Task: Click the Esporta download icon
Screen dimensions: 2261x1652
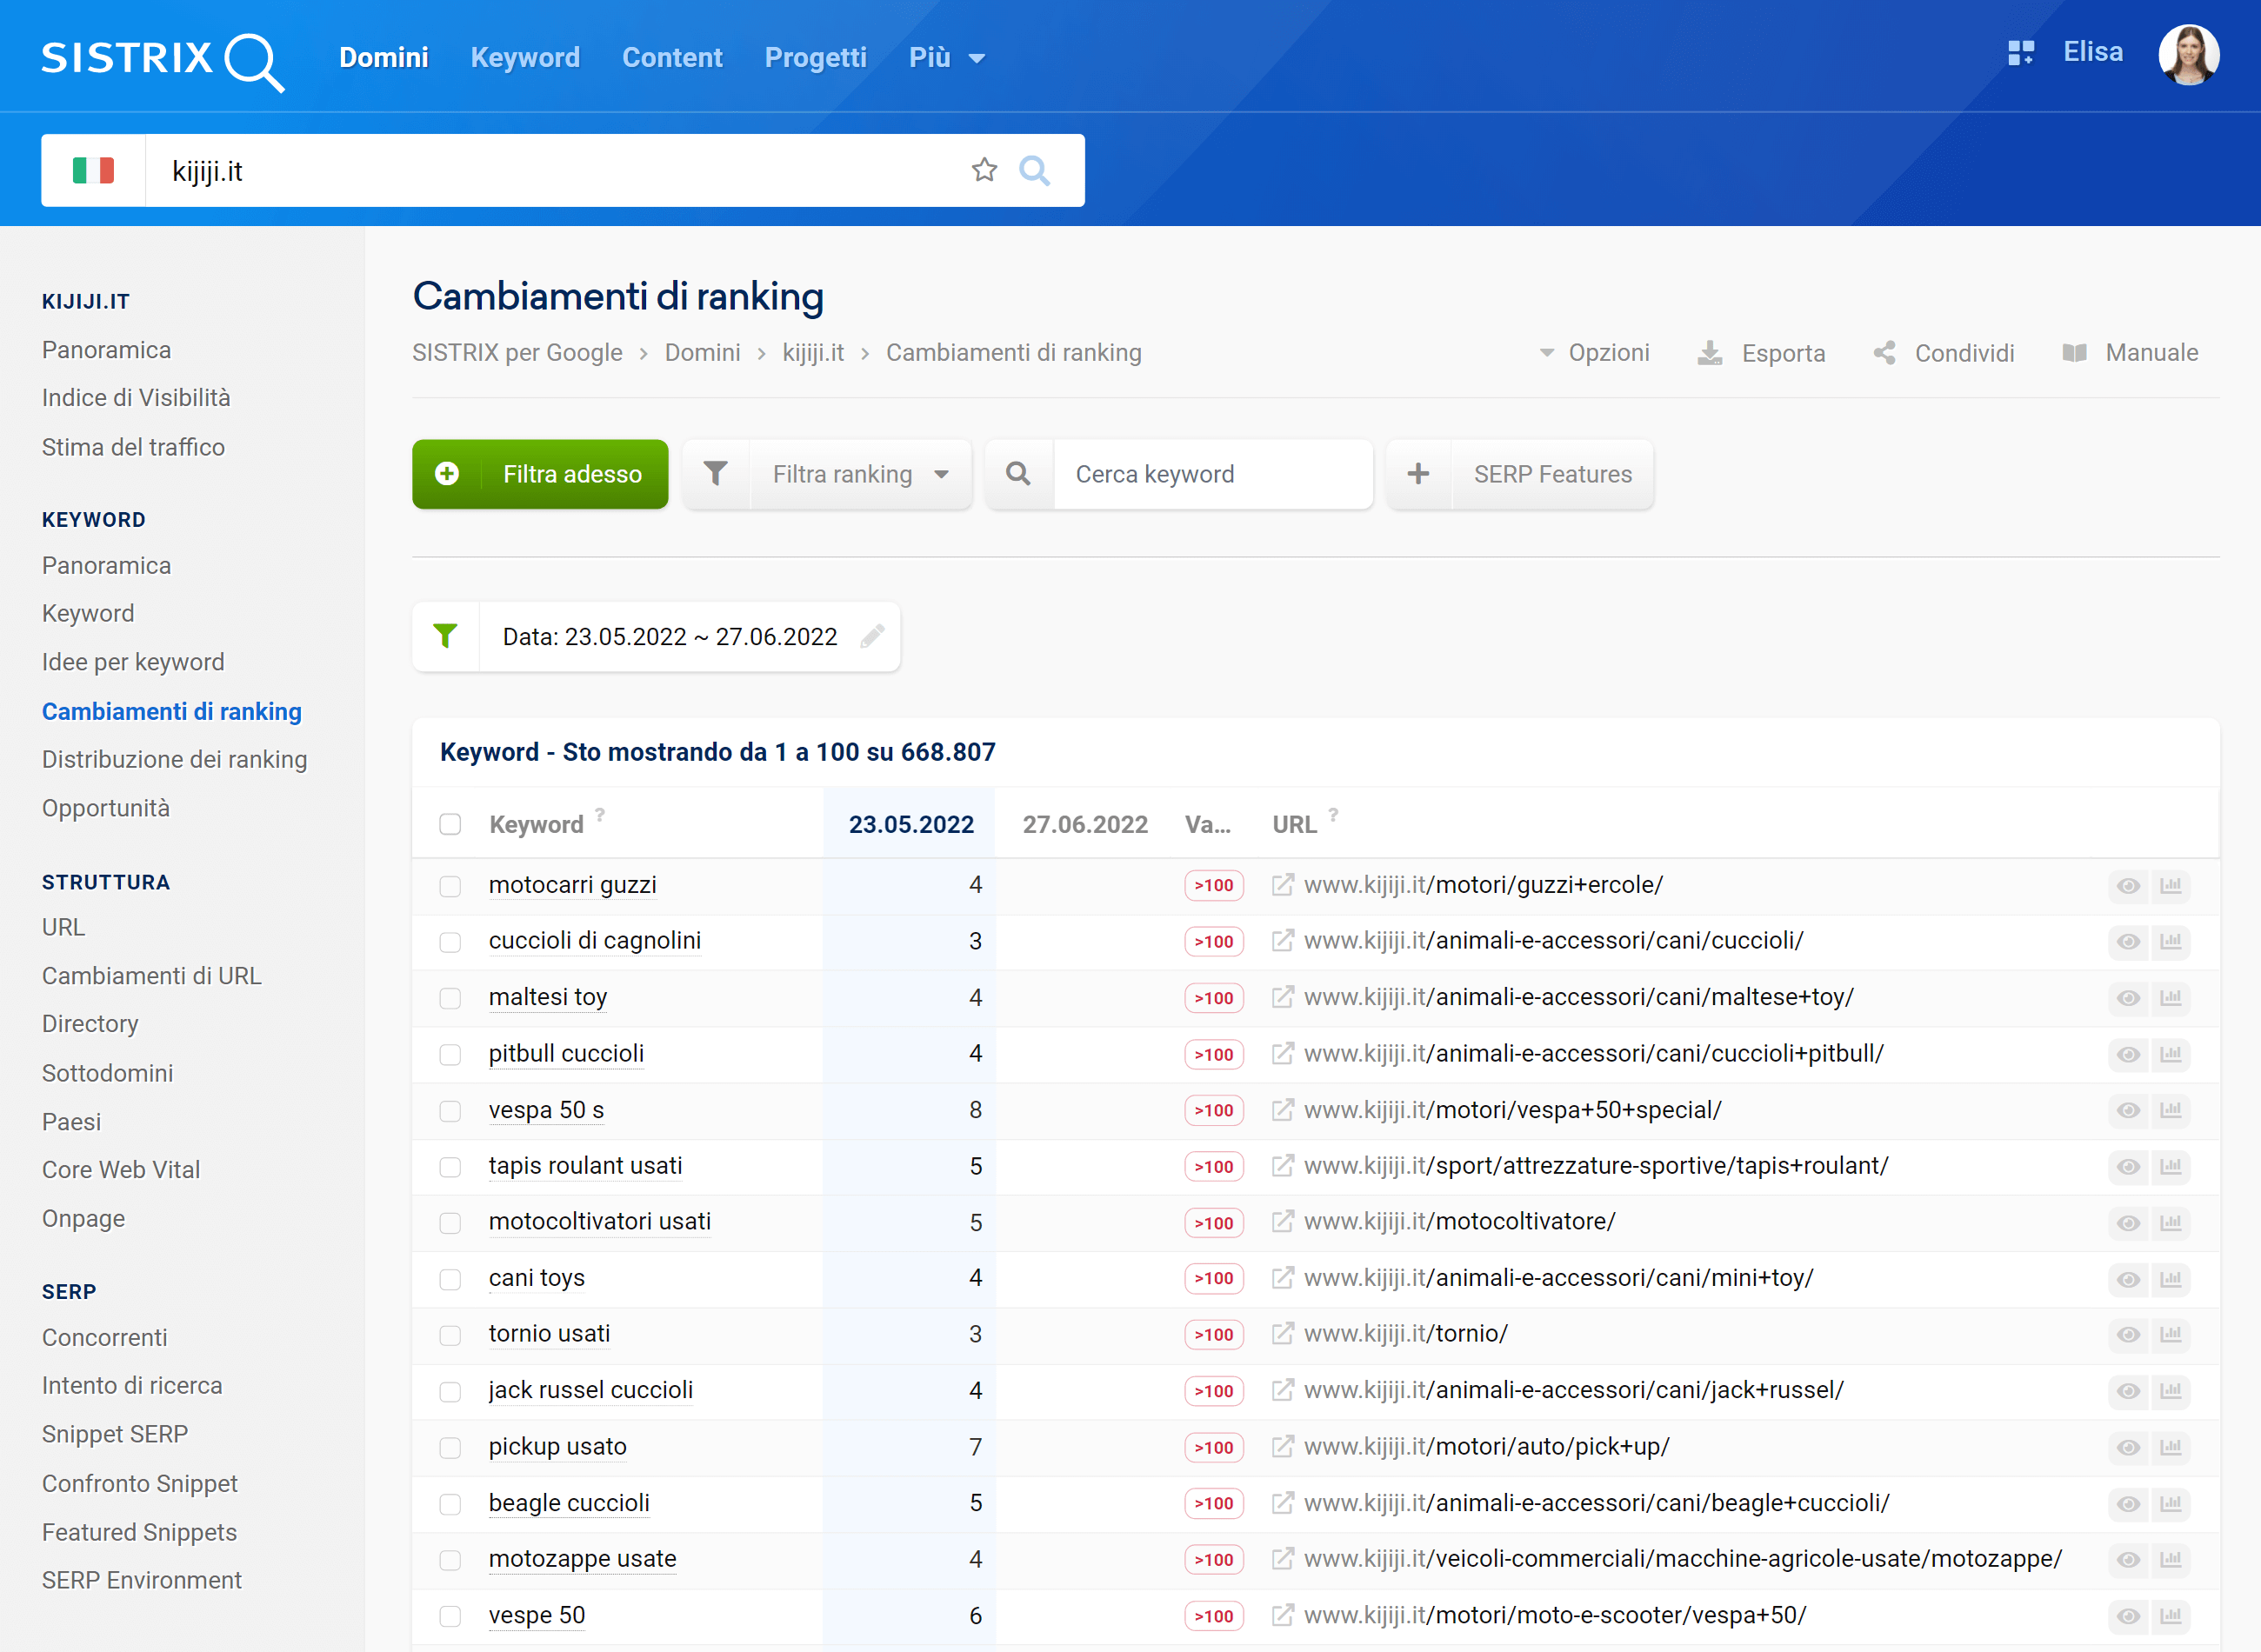Action: coord(1710,353)
